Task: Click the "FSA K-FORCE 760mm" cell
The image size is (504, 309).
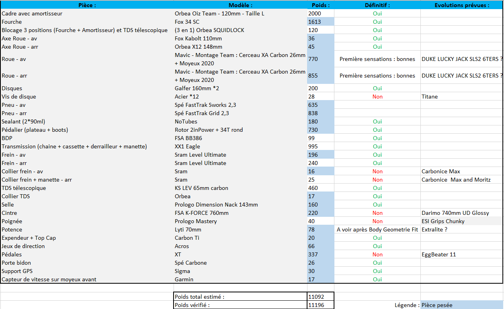Action: pyautogui.click(x=240, y=213)
